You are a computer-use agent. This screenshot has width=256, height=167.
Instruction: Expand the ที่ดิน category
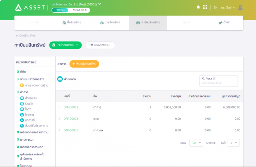18,72
